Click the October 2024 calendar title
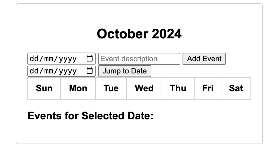The width and height of the screenshot is (279, 148). tap(139, 34)
